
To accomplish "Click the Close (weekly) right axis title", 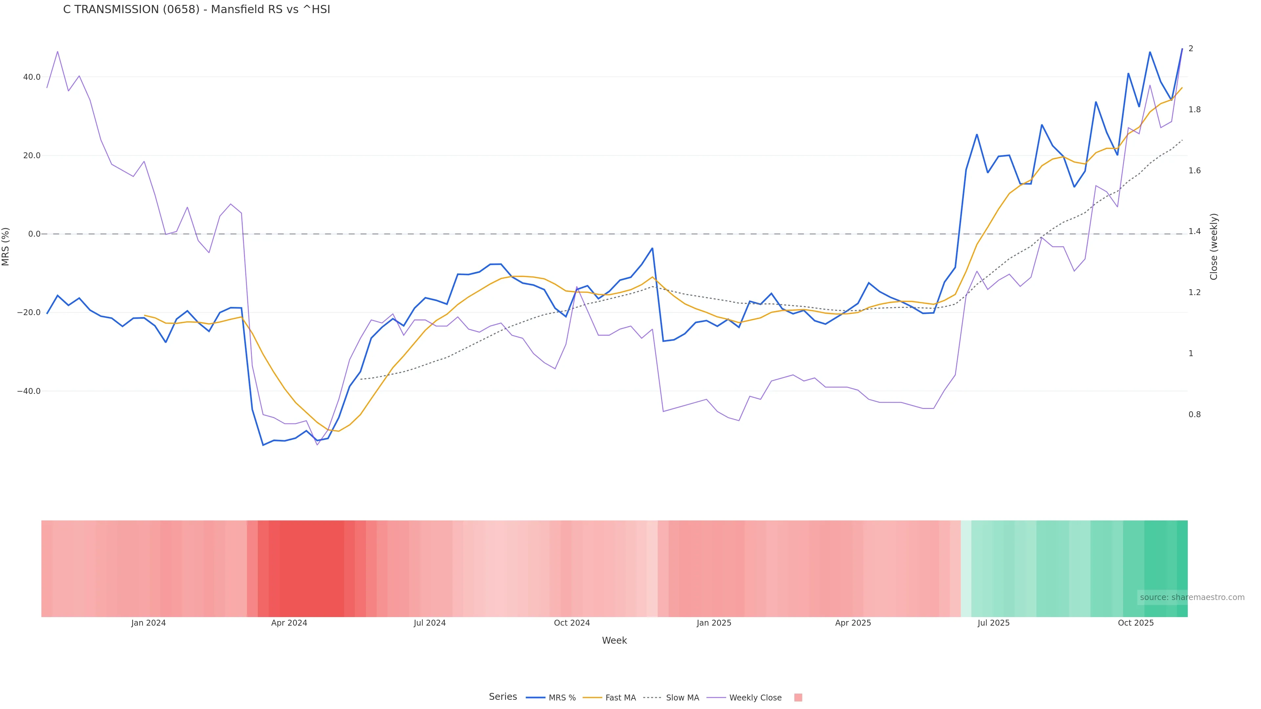I will point(1213,247).
